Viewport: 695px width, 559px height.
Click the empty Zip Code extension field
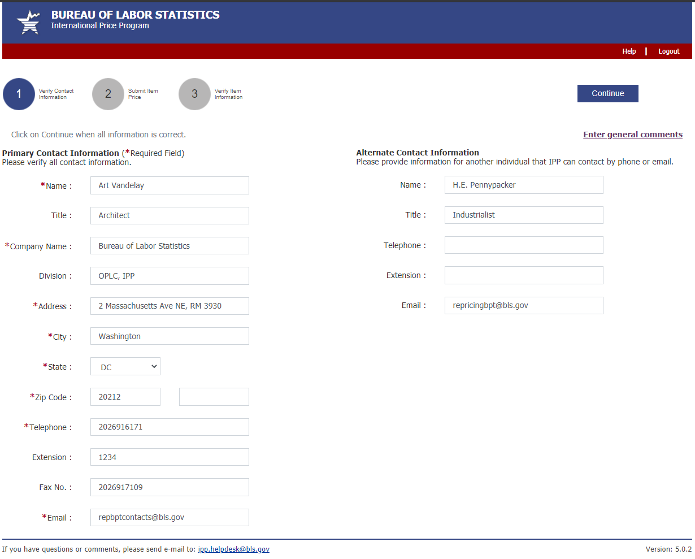pos(214,397)
